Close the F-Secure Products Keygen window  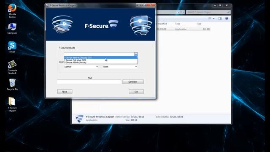point(151,5)
